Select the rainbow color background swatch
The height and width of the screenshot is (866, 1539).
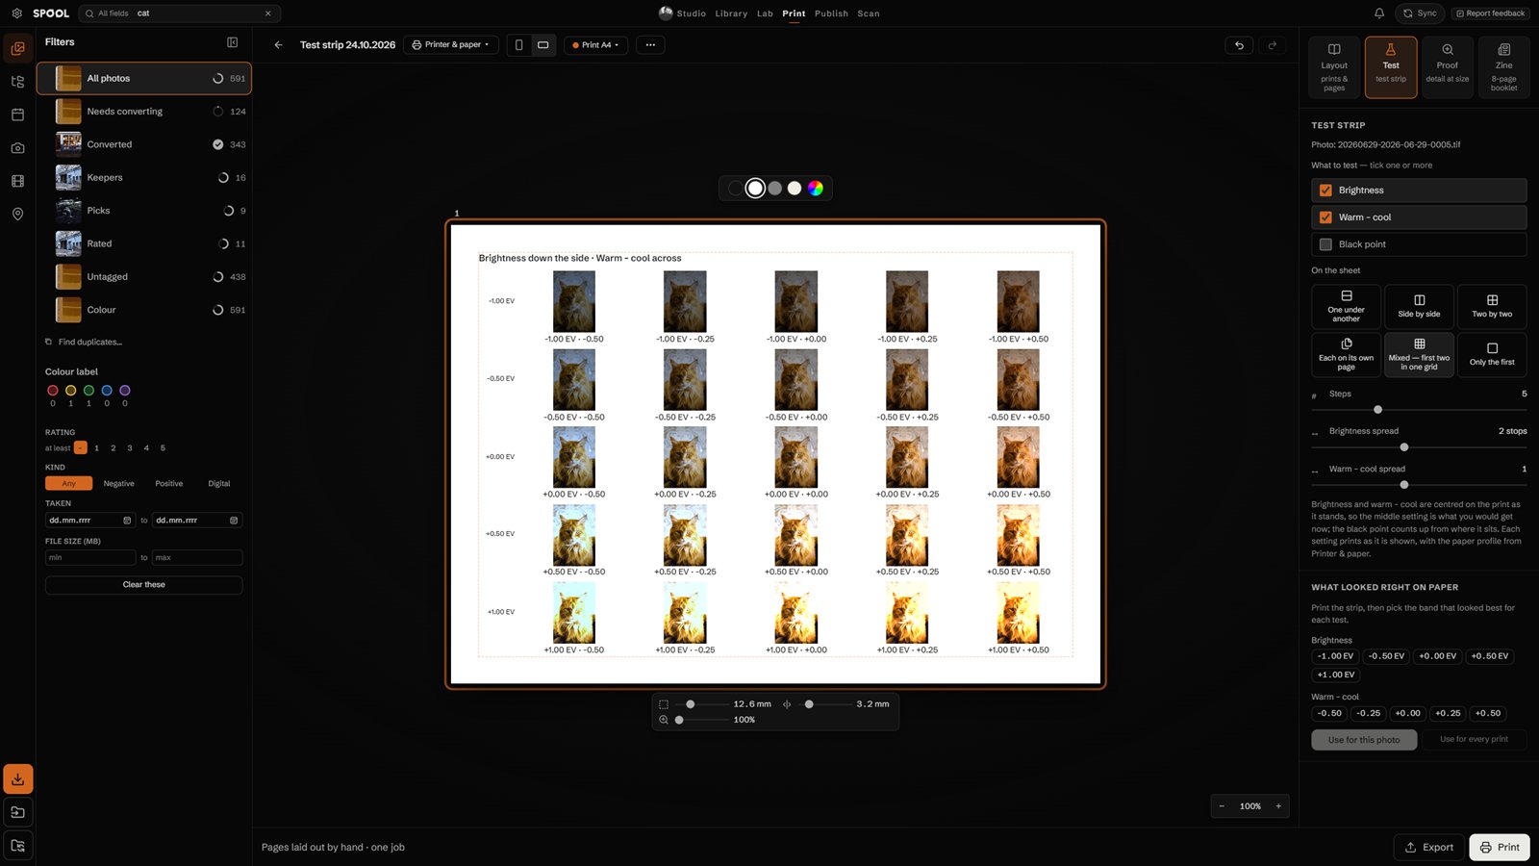click(x=816, y=189)
